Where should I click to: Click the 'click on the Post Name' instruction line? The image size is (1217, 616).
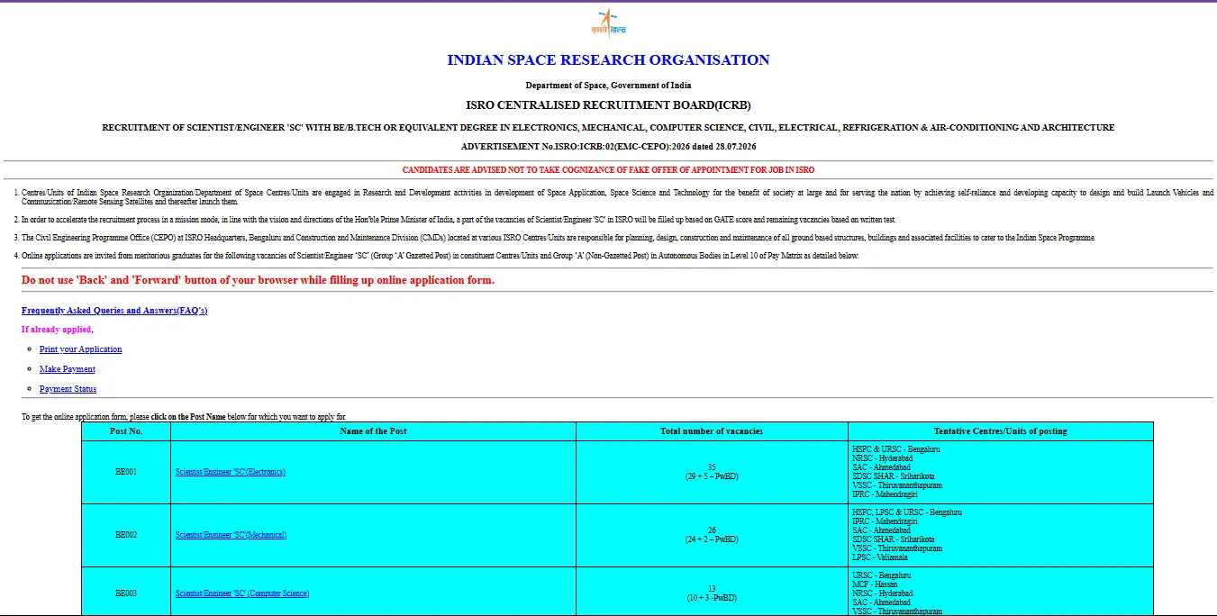(184, 417)
